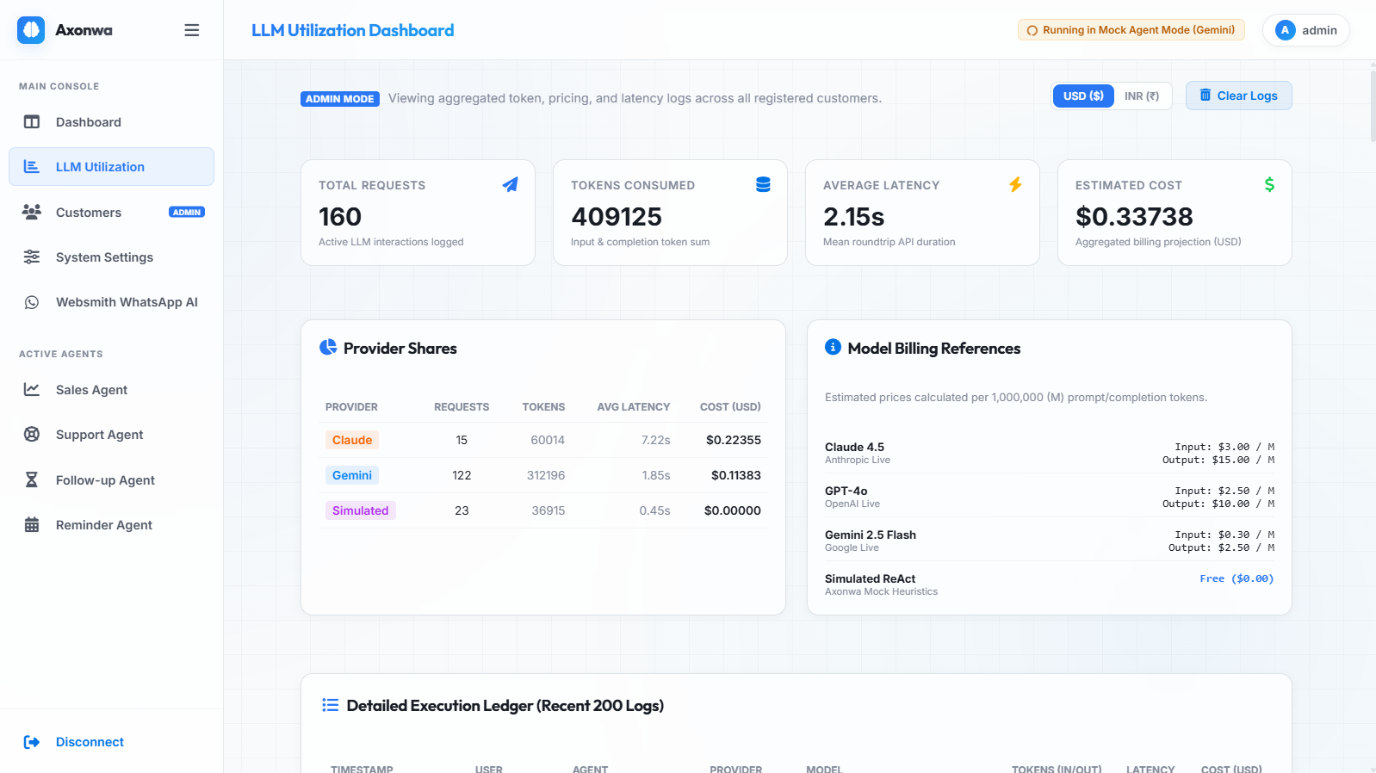Image resolution: width=1376 pixels, height=773 pixels.
Task: Click Gemini cost $0.11383
Action: point(736,475)
